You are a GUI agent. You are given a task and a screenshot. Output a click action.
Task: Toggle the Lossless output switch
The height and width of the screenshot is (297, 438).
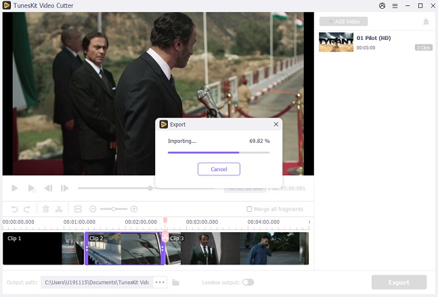pos(248,282)
